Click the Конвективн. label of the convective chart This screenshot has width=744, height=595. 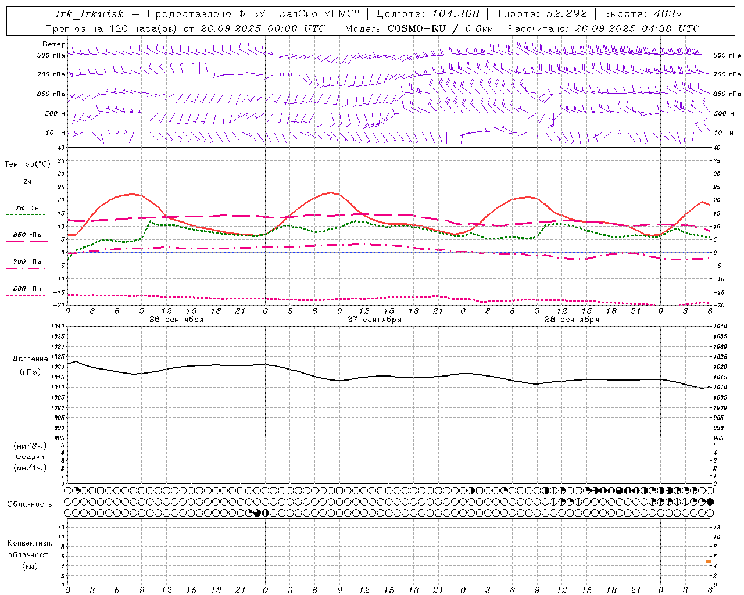pyautogui.click(x=30, y=543)
